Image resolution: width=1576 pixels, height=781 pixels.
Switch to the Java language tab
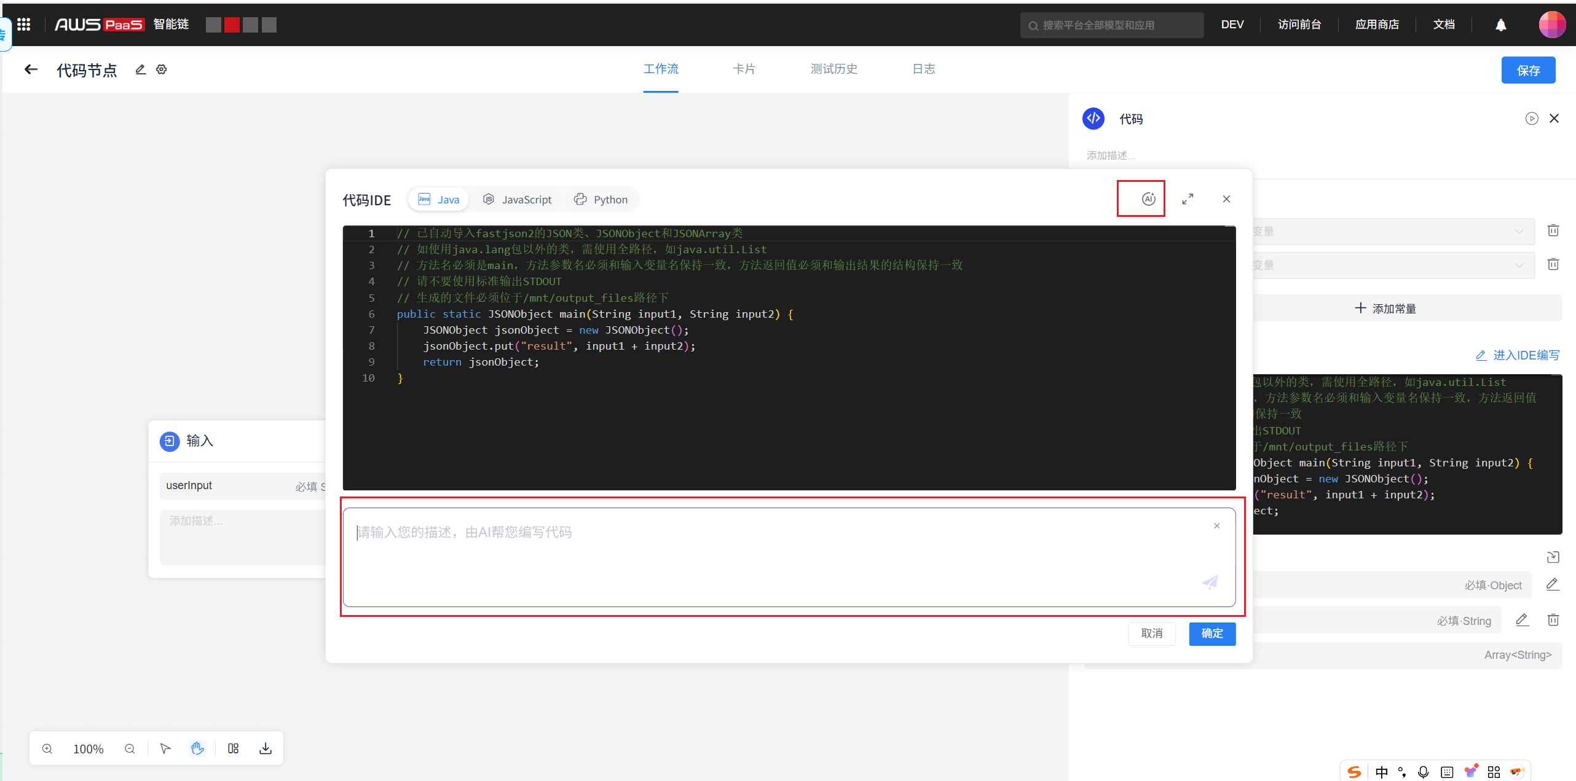click(439, 200)
